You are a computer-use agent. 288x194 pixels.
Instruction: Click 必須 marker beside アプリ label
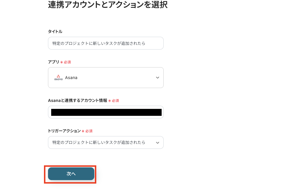(67, 62)
